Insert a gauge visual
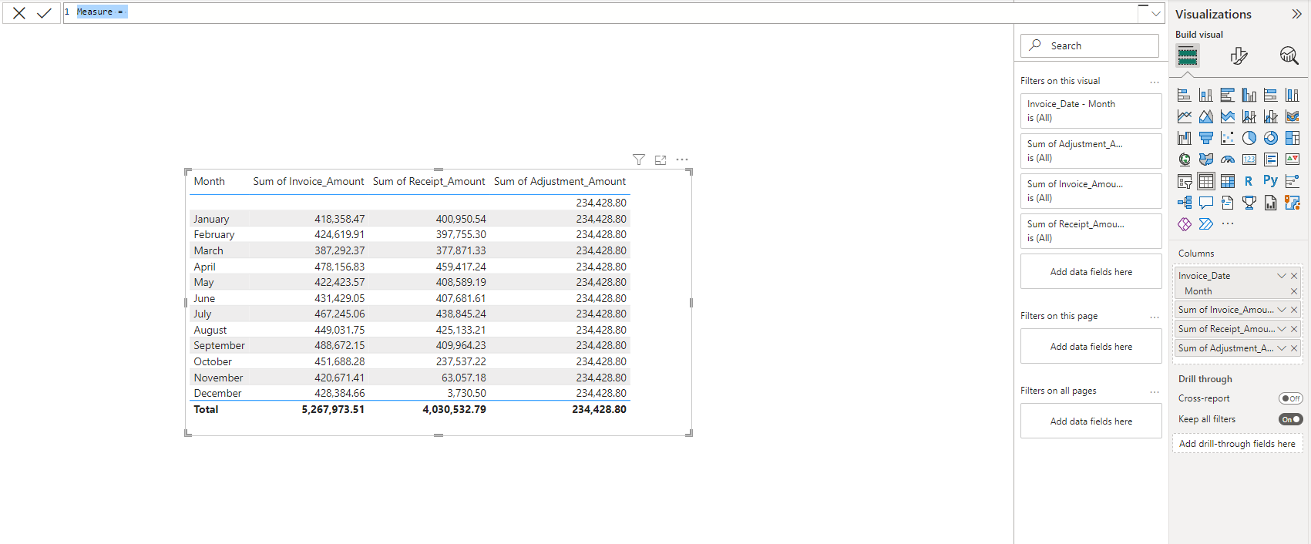The width and height of the screenshot is (1311, 544). pyautogui.click(x=1228, y=160)
